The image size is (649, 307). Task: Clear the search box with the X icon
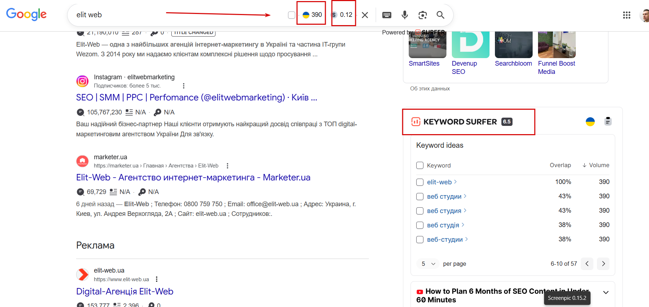click(365, 15)
